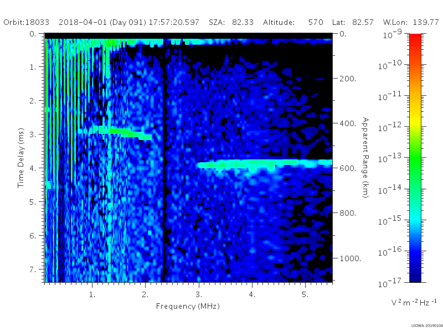Click the 10^-14 colorbar tick label
This screenshot has height=332, width=443.
[x=390, y=190]
